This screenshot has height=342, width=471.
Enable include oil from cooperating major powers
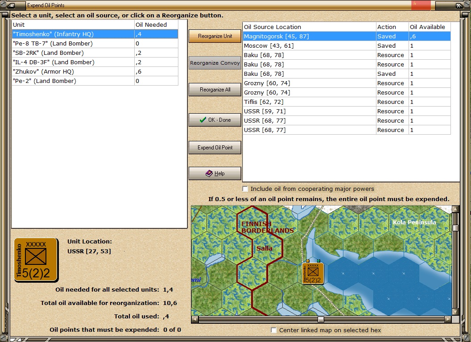245,189
